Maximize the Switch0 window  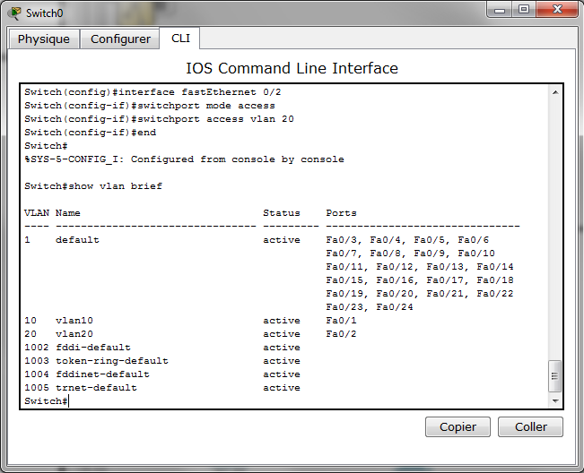tap(524, 10)
